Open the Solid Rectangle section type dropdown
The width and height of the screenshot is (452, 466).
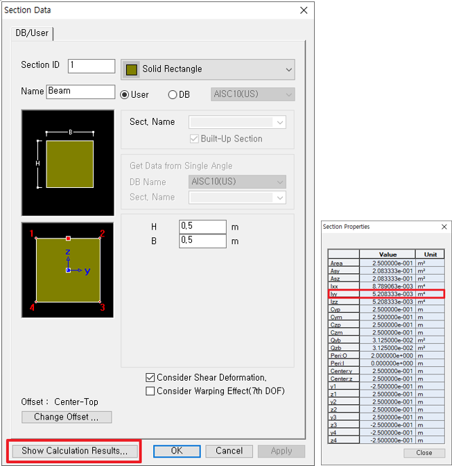point(288,69)
